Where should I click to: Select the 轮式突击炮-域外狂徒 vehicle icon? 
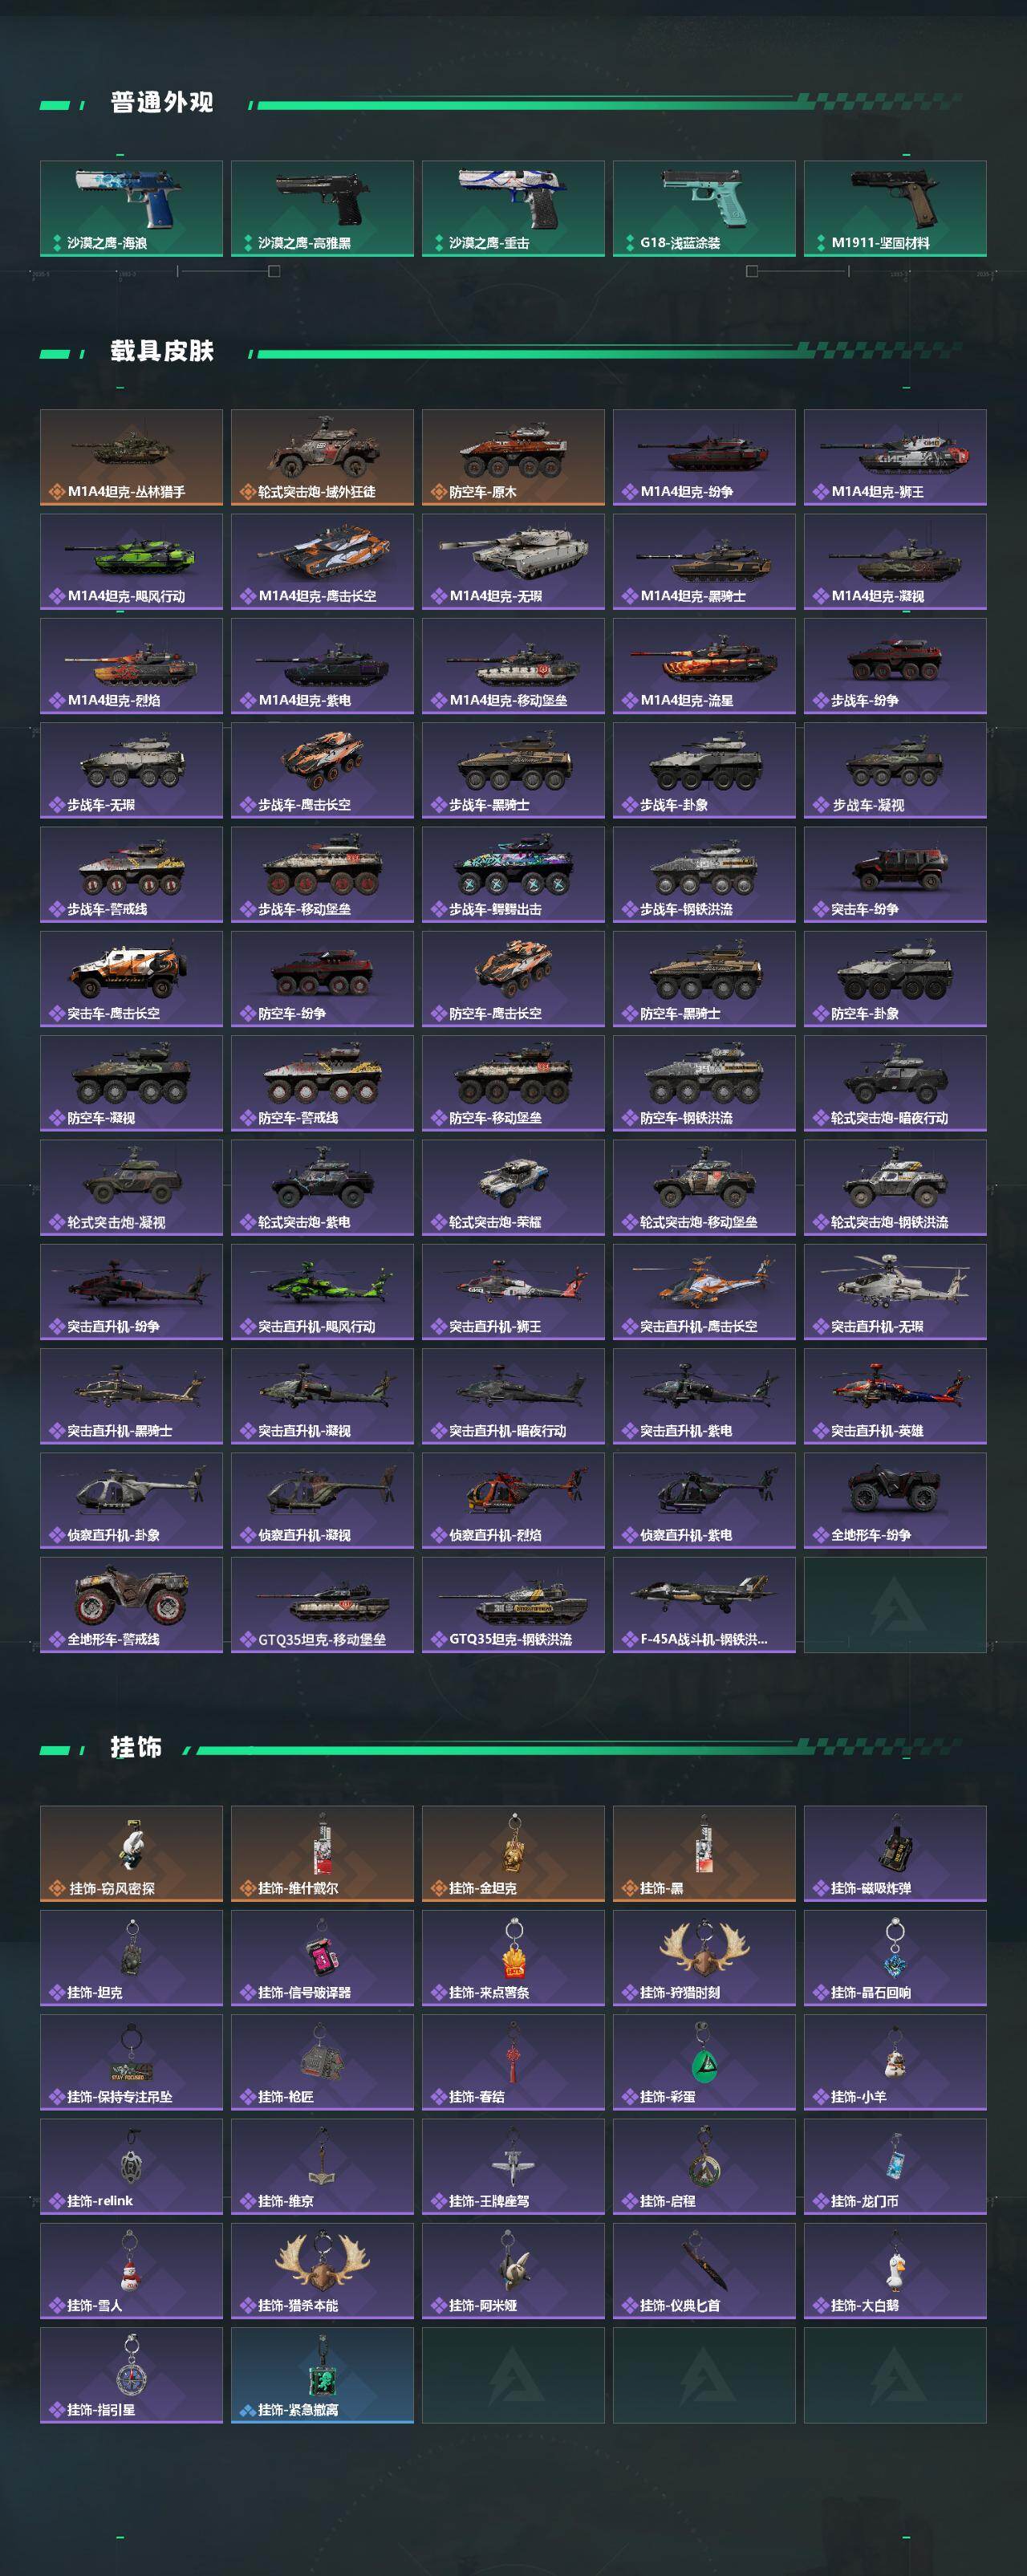click(322, 457)
